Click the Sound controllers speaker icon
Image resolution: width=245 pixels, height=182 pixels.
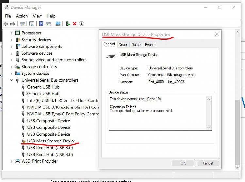click(17, 60)
